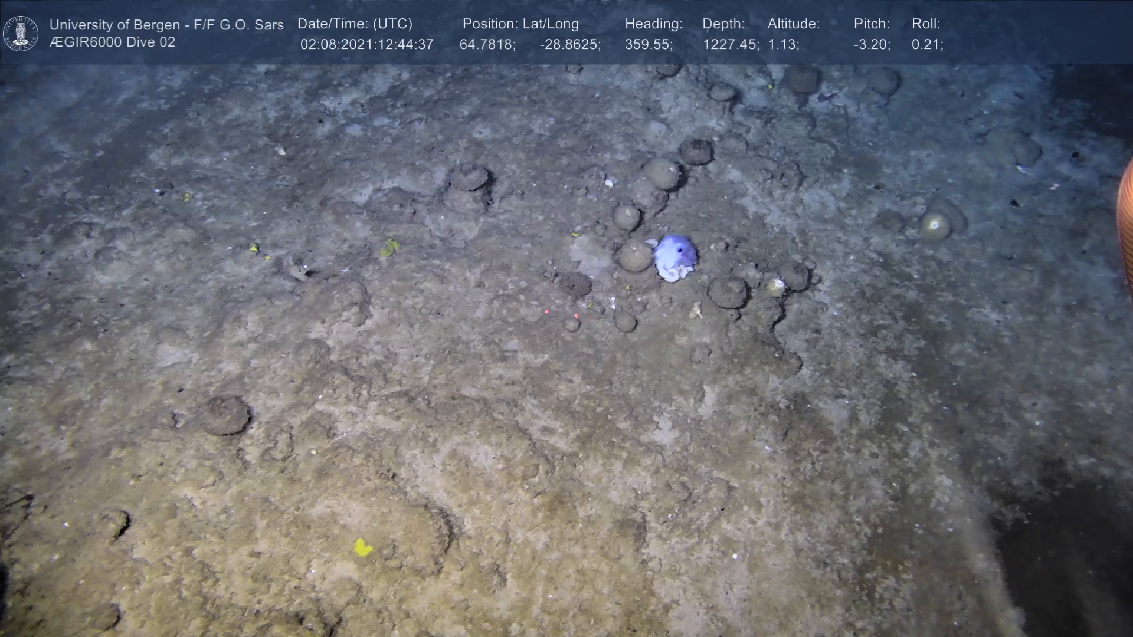The image size is (1133, 637).
Task: Click the yellow sponge near bottom
Action: 362,547
